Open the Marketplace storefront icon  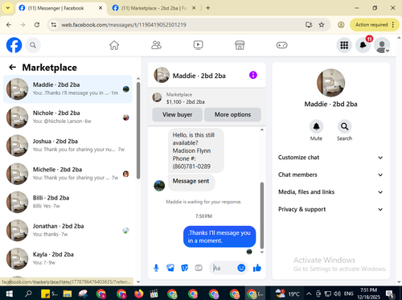[x=240, y=45]
